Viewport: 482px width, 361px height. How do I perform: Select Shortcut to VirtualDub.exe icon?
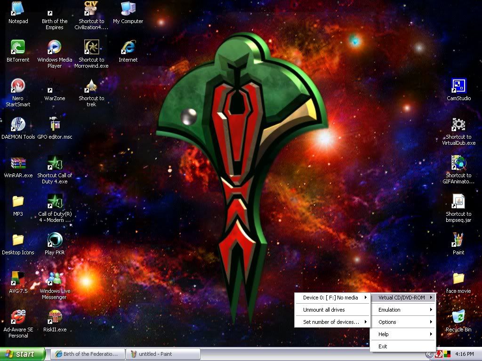point(458,124)
